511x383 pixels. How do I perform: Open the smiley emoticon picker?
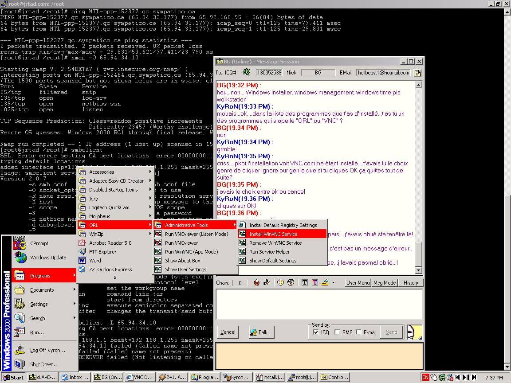[280, 283]
